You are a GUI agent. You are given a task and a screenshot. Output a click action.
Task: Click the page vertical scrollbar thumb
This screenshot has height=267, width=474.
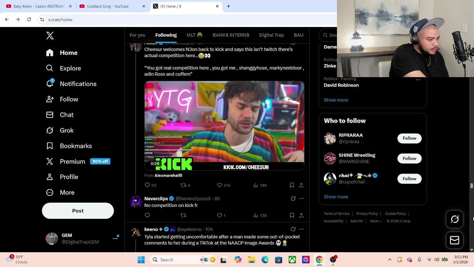pyautogui.click(x=471, y=186)
